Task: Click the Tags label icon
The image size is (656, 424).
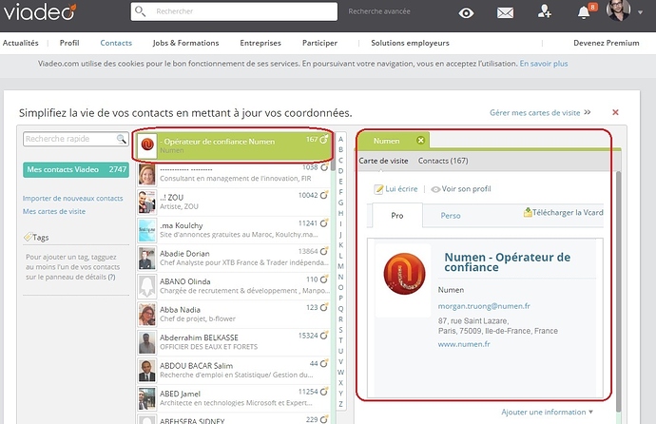Action: coord(28,237)
